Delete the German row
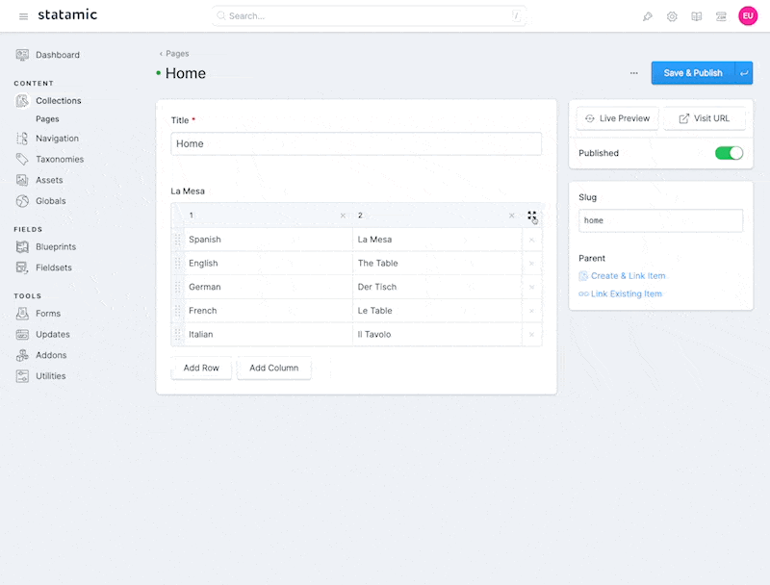The width and height of the screenshot is (770, 585). 531,287
